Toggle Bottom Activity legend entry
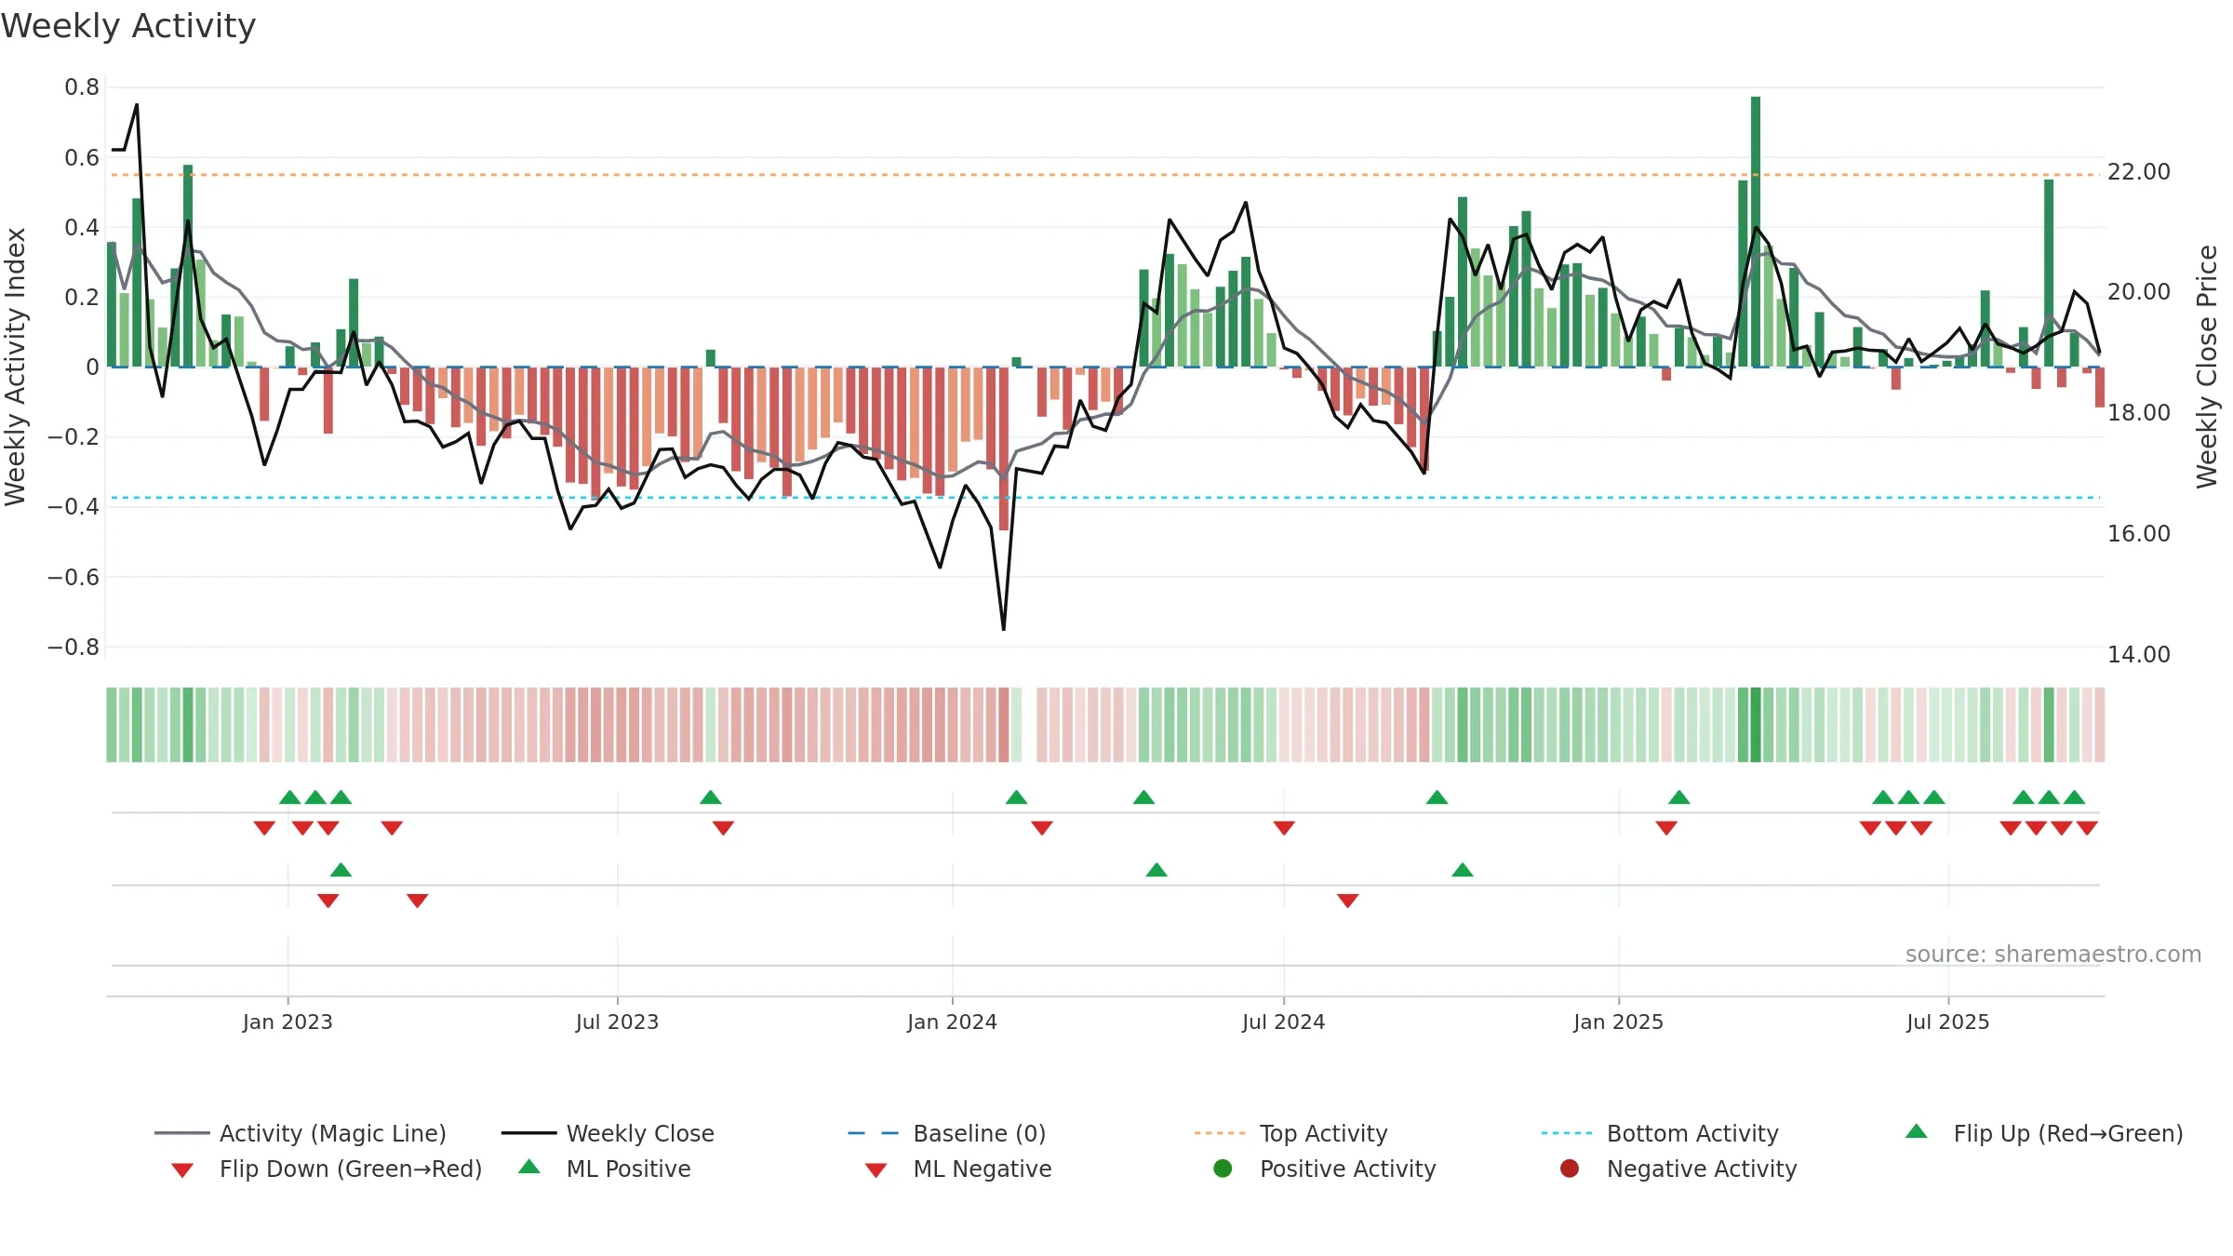This screenshot has width=2233, height=1256. click(1659, 1133)
